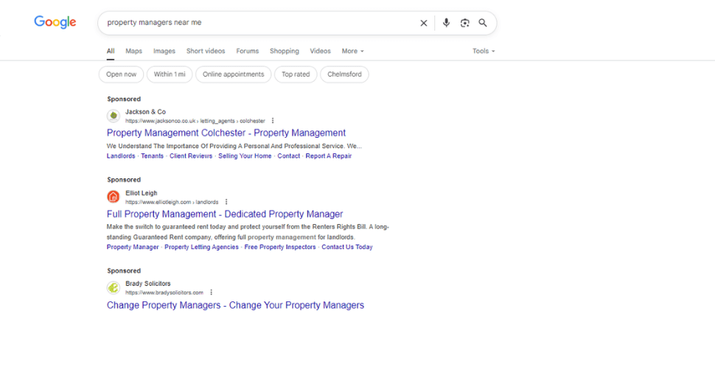Viewport: 715px width, 381px height.
Task: Open the three-dot menu for Brady Solicitors ad
Action: 211,293
